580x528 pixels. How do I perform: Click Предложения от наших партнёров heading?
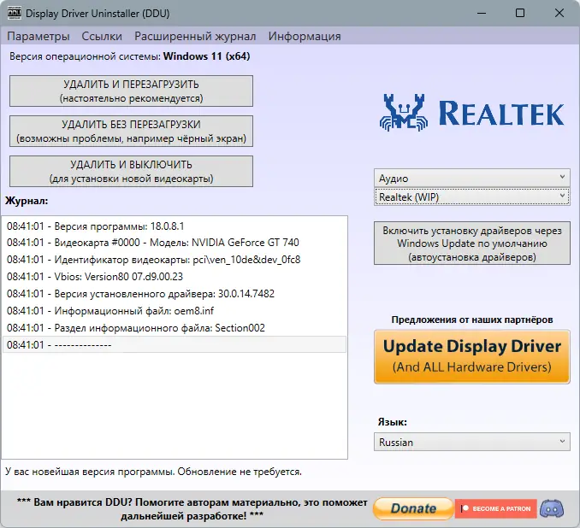pyautogui.click(x=472, y=320)
